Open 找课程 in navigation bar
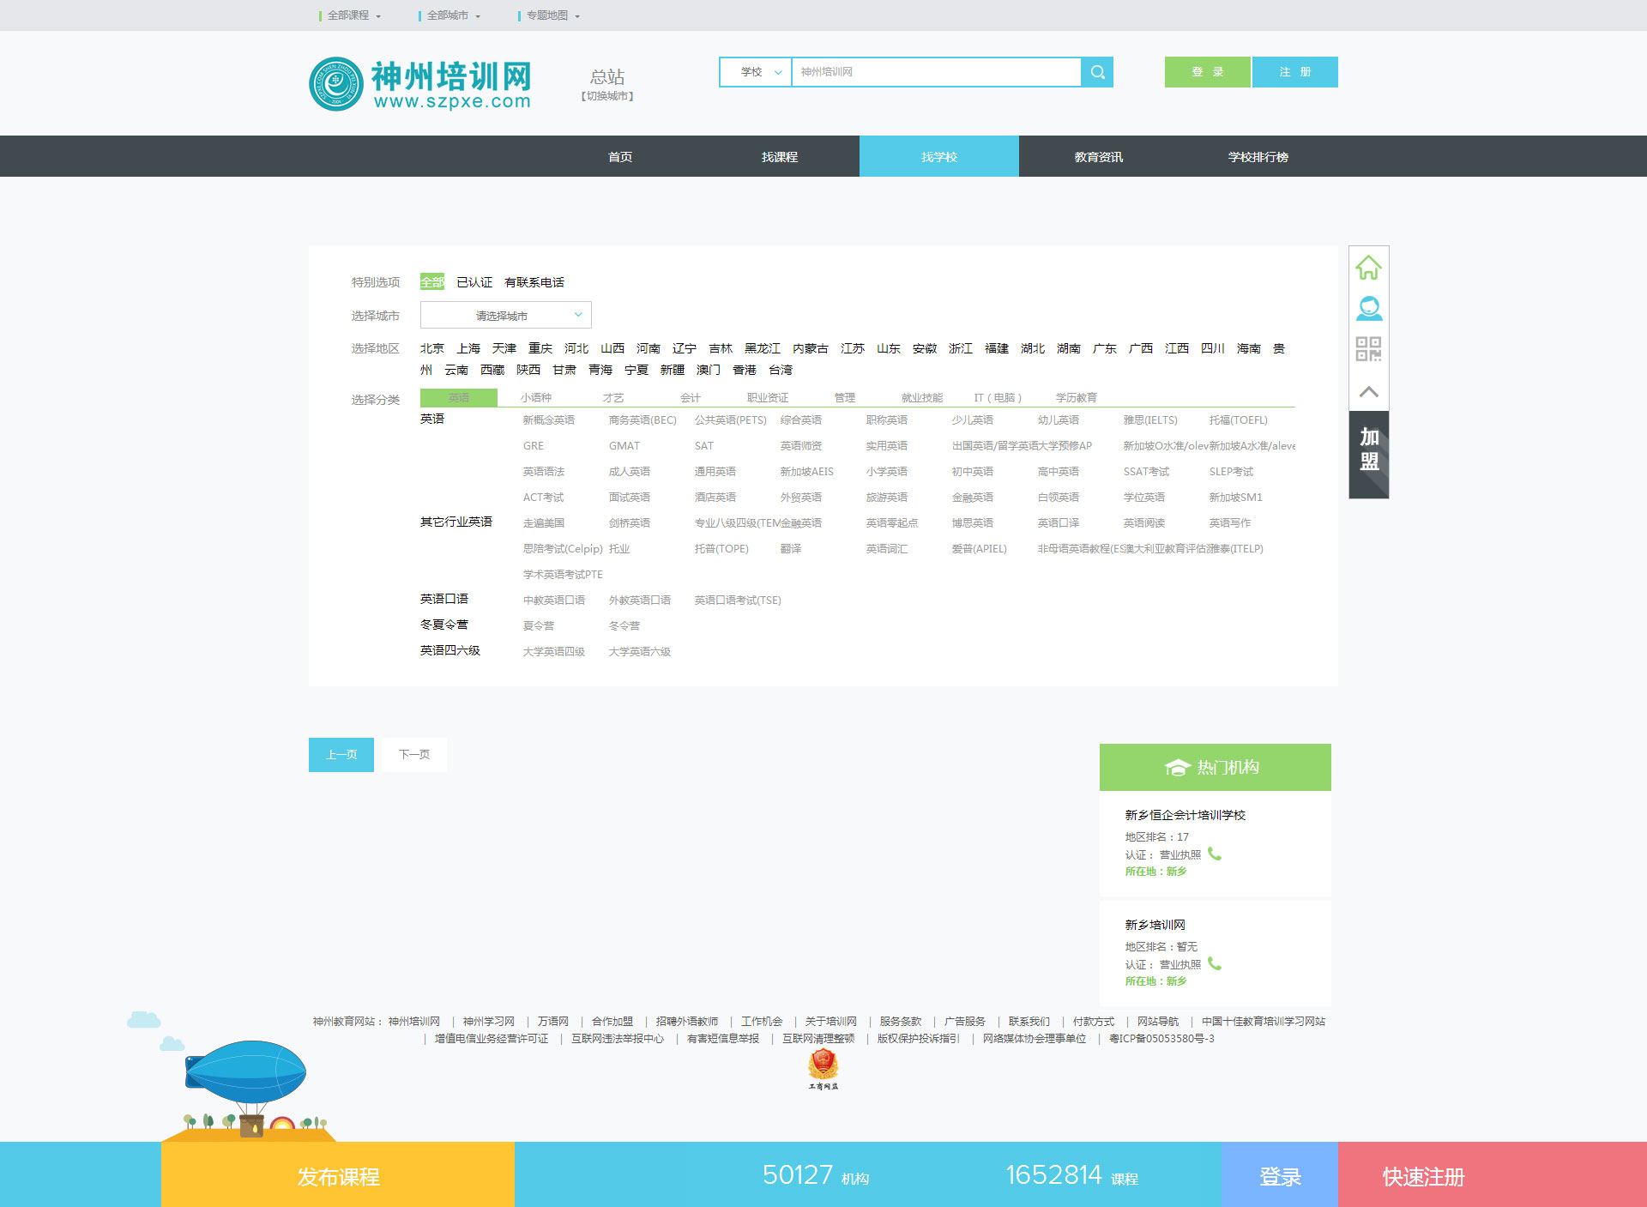 tap(779, 157)
